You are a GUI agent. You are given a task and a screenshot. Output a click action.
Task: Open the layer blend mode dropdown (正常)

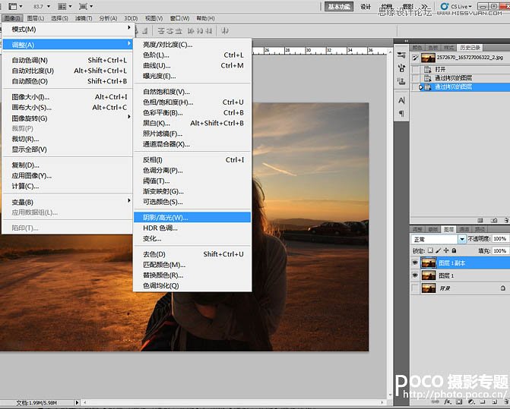click(x=462, y=239)
